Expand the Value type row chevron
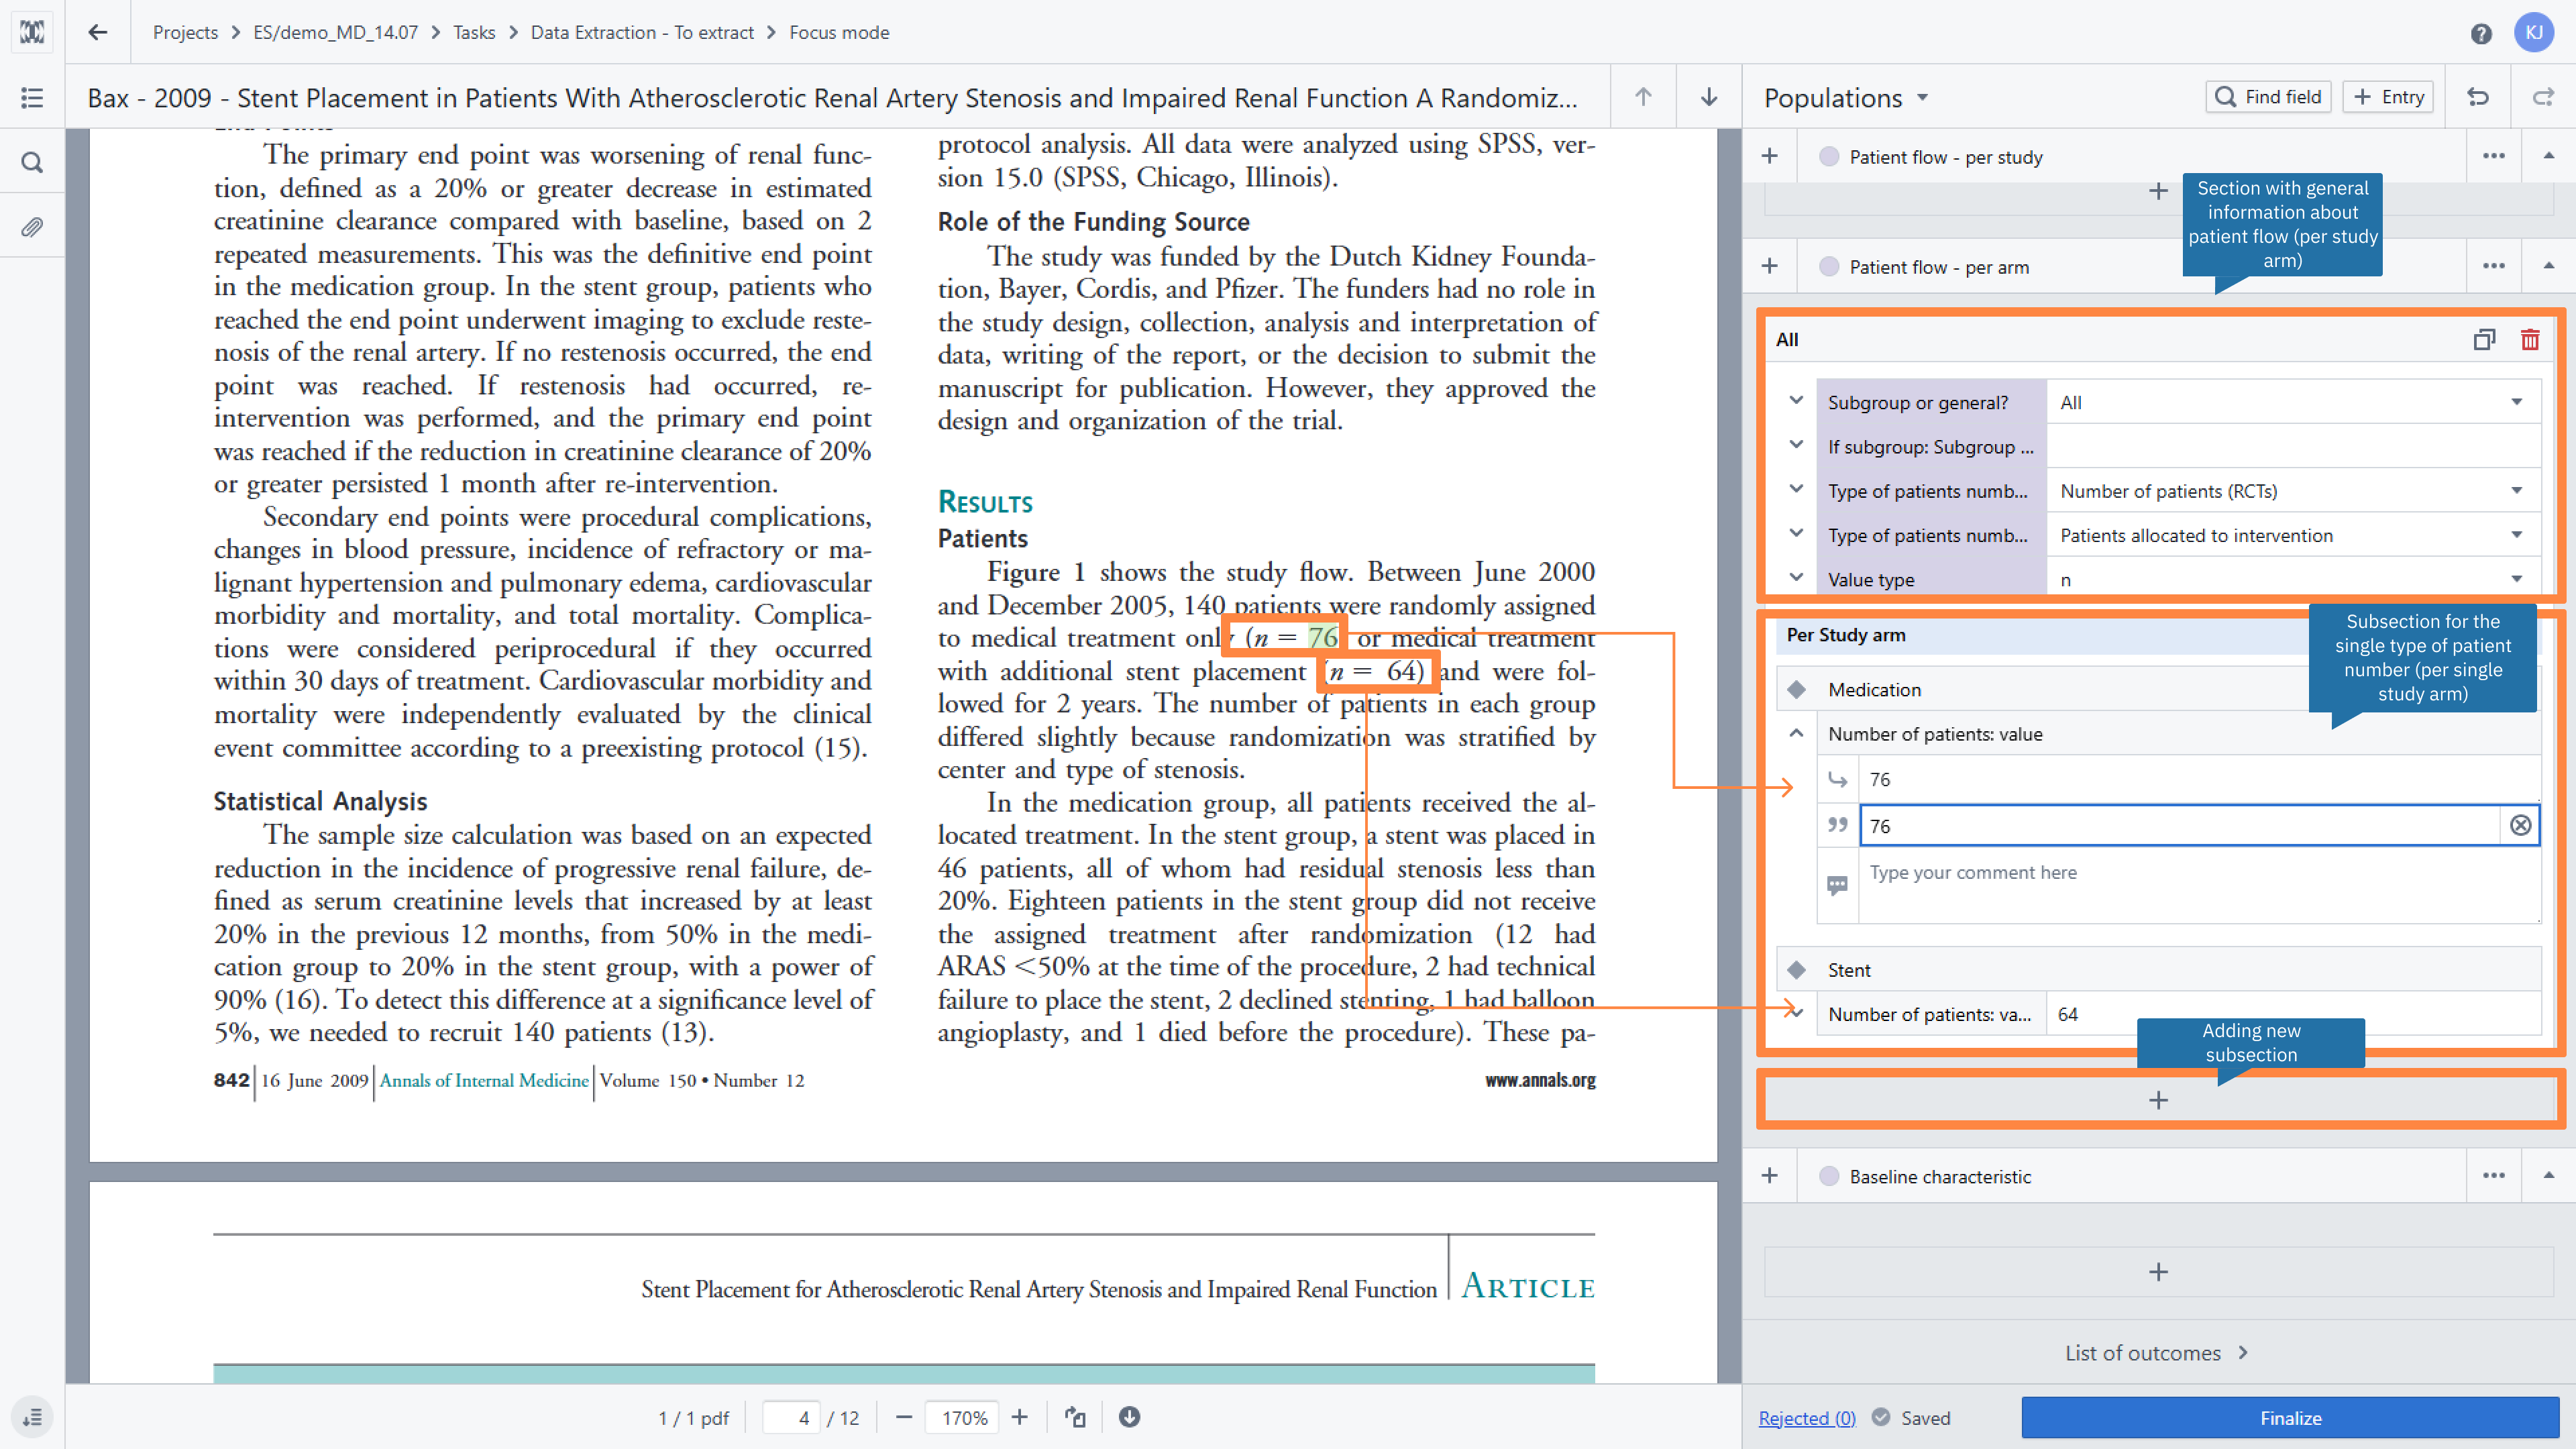 pyautogui.click(x=1796, y=578)
